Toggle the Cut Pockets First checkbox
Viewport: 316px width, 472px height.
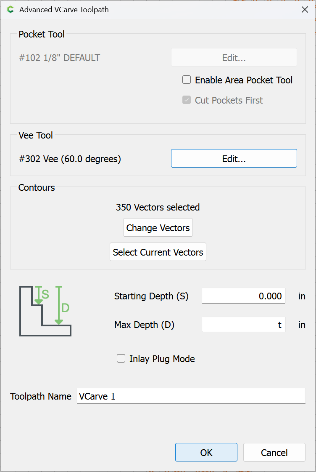187,100
